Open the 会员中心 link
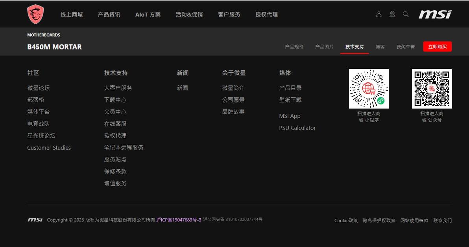Image resolution: width=469 pixels, height=247 pixels. pyautogui.click(x=115, y=112)
